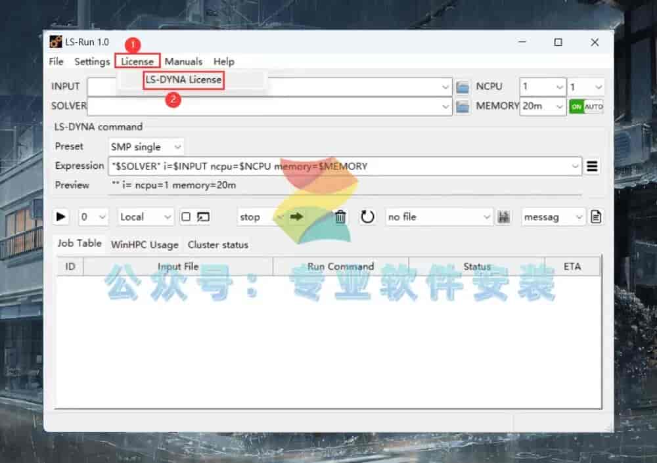The image size is (657, 463).
Task: Minimize the LS-Run window
Action: (522, 42)
